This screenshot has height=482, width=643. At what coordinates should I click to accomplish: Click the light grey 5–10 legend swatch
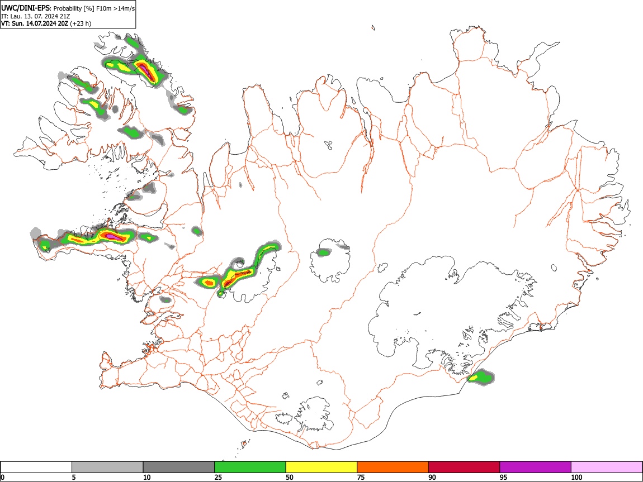pyautogui.click(x=107, y=467)
